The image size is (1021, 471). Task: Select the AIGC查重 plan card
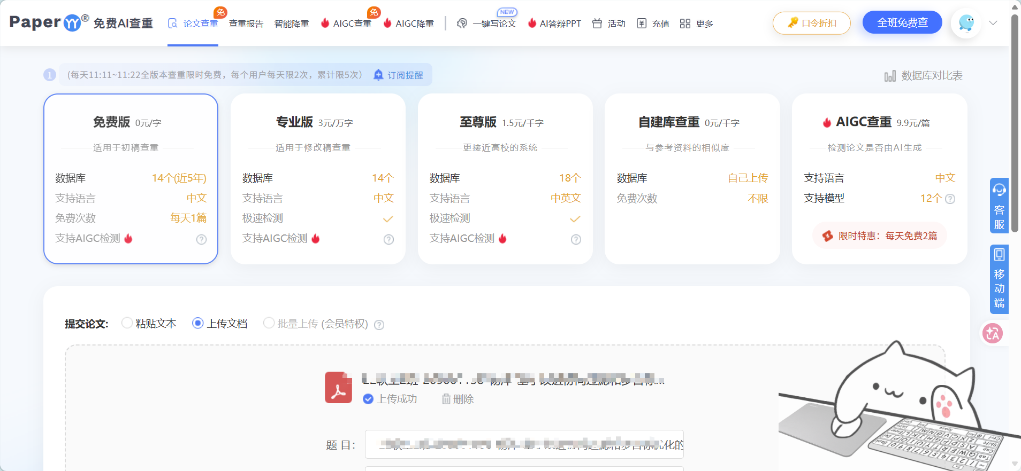point(880,179)
